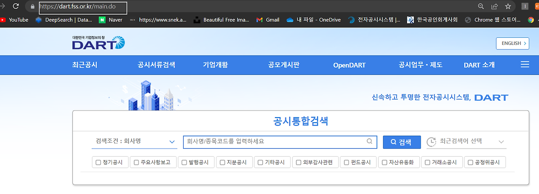Open 공모게시판 menu
The image size is (539, 194).
283,65
